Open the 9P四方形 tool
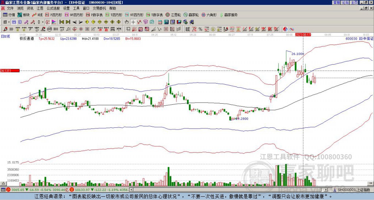 (x=74, y=15)
